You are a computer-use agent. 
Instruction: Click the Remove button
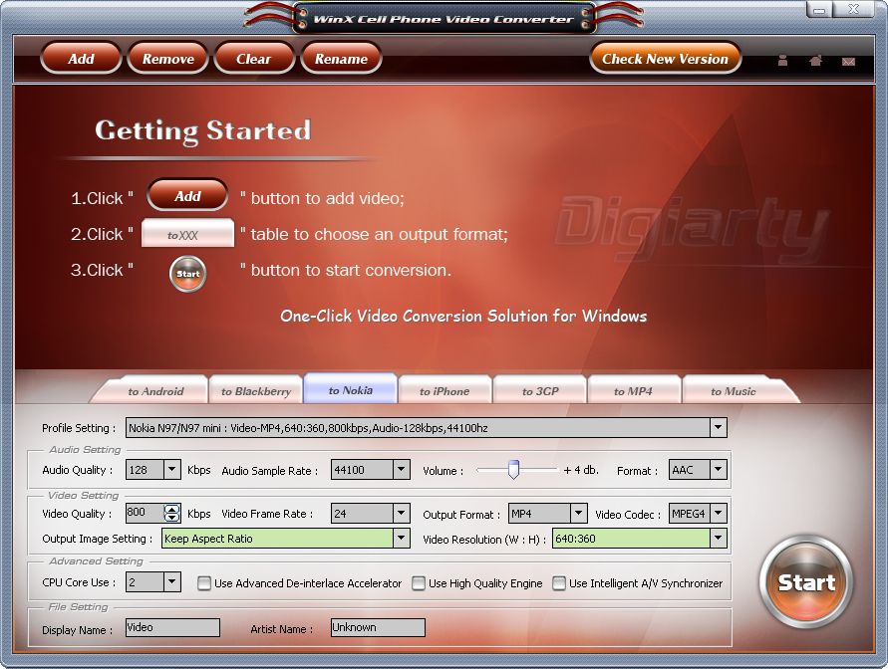(168, 59)
